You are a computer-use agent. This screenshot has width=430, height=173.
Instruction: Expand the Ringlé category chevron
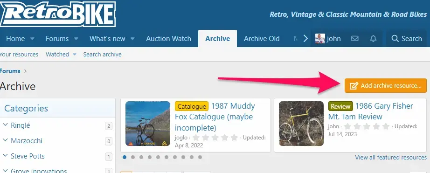point(5,125)
